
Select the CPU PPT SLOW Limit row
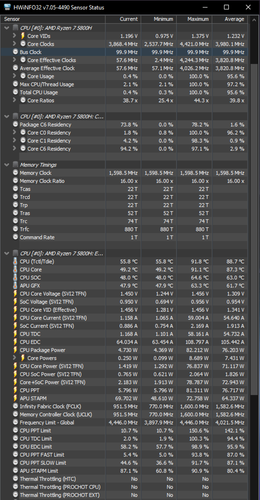[124, 463]
